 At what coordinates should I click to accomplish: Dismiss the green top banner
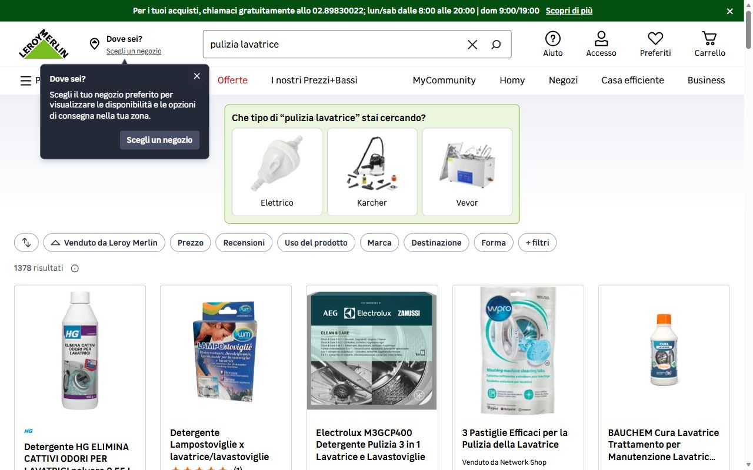(730, 11)
